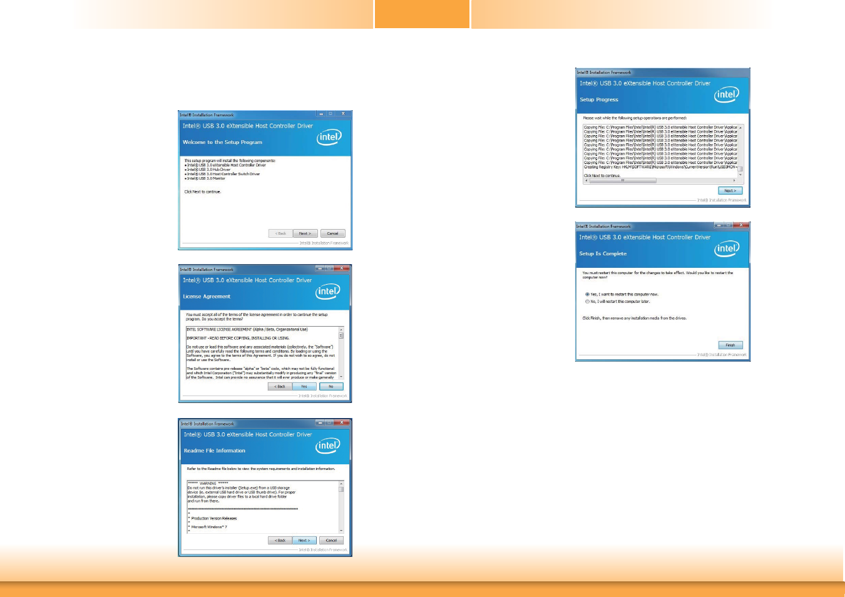Click the scrollbar thumb in the license text box
This screenshot has width=845, height=597.
coord(341,335)
